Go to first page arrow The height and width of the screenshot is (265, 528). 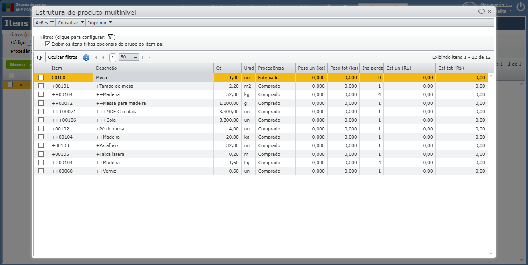tap(96, 58)
